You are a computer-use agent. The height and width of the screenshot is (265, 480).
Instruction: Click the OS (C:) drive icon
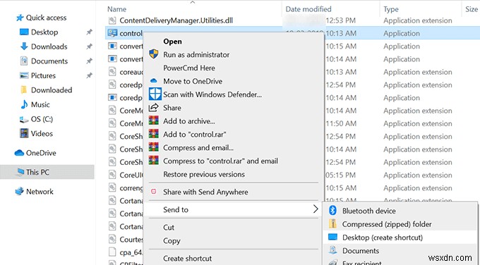click(24, 120)
